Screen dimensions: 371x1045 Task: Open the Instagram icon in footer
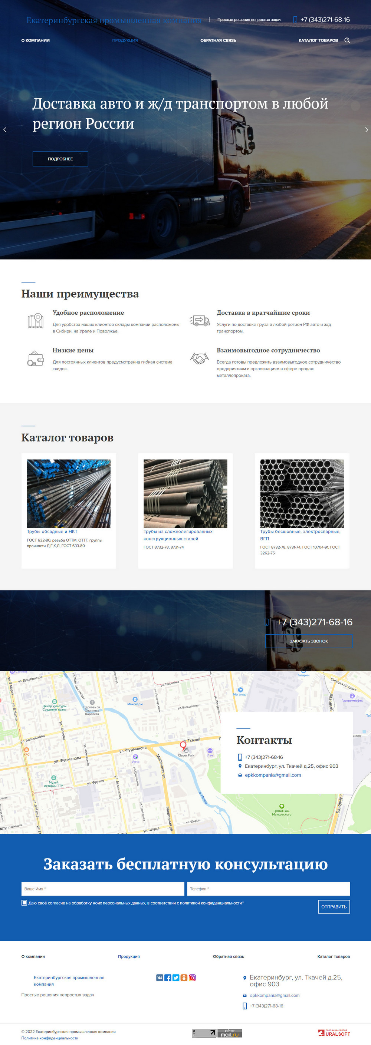coord(193,978)
